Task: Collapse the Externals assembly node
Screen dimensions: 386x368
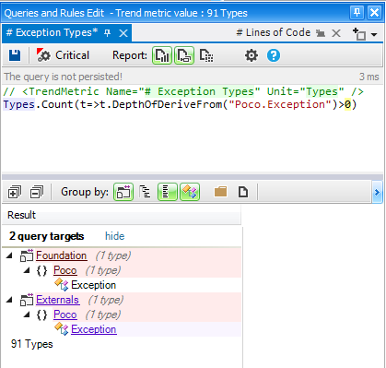Action: 9,300
